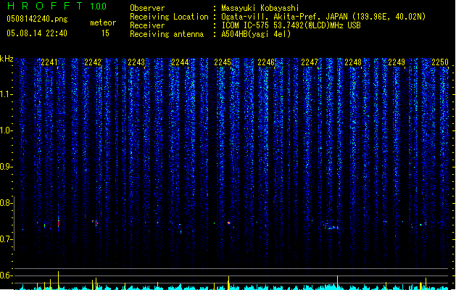The image size is (456, 290).
Task: Click the timestamp 05.08.14 22:40
Action: pos(37,33)
